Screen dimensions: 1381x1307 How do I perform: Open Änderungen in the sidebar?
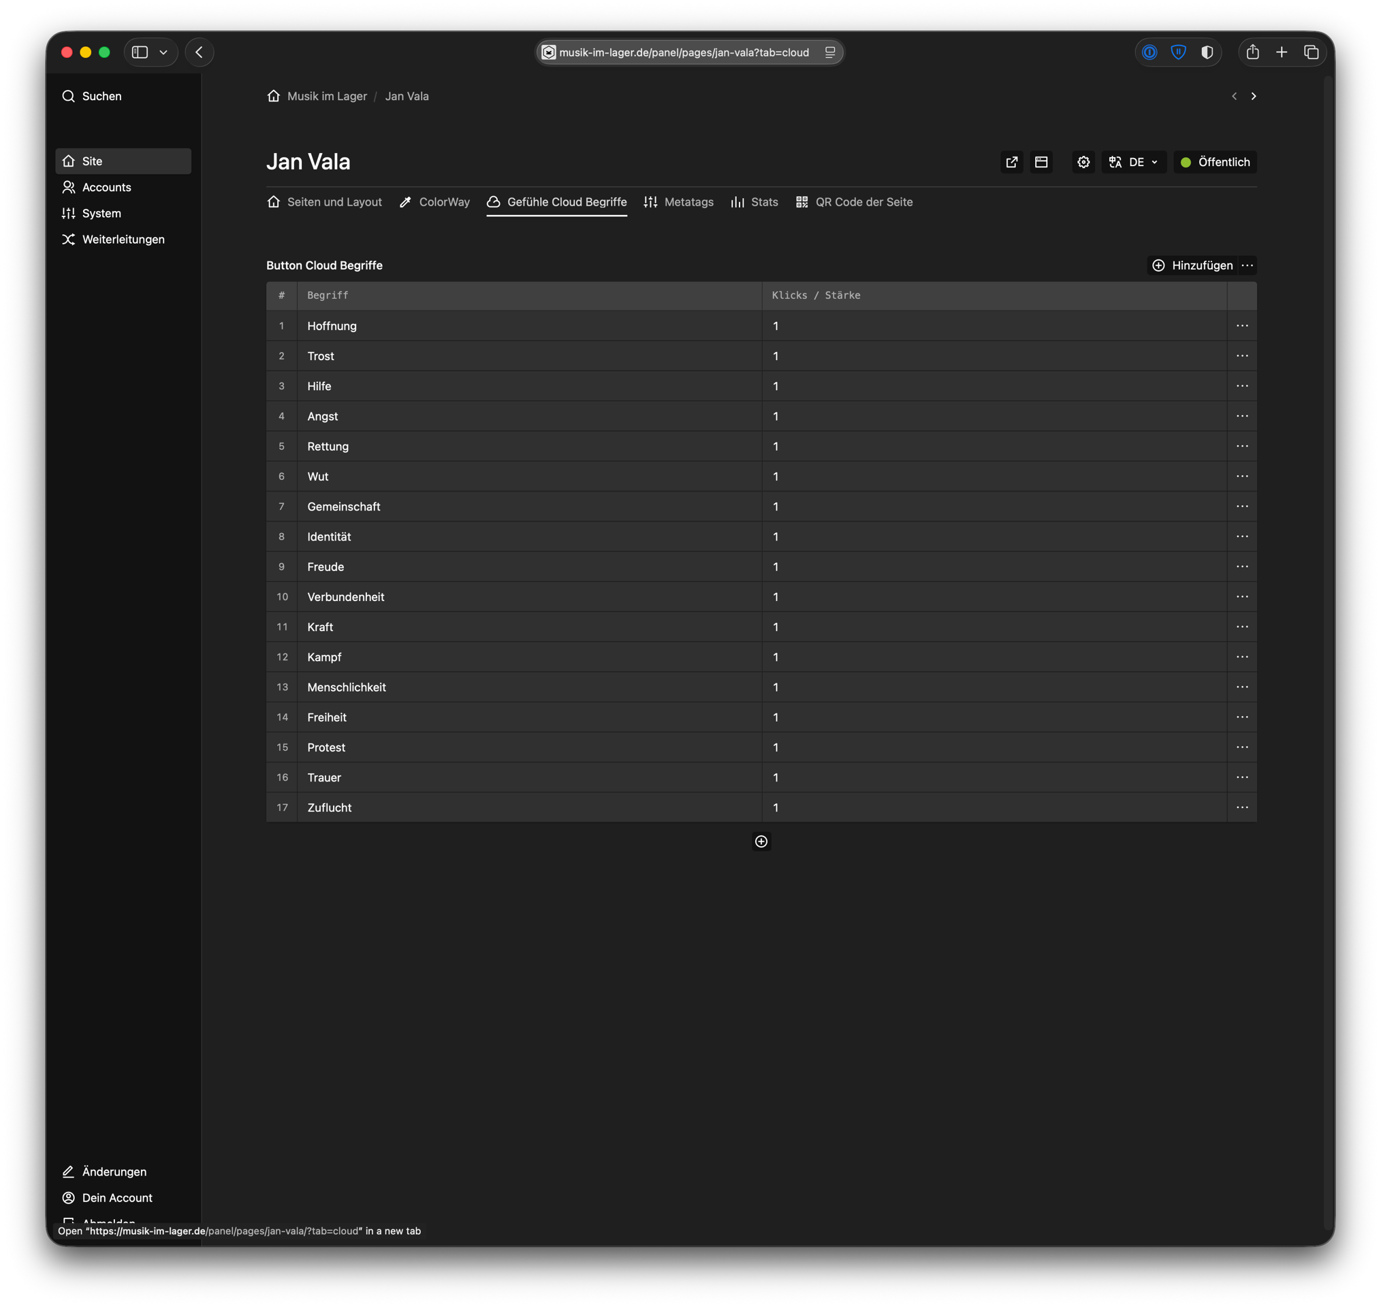point(123,1171)
